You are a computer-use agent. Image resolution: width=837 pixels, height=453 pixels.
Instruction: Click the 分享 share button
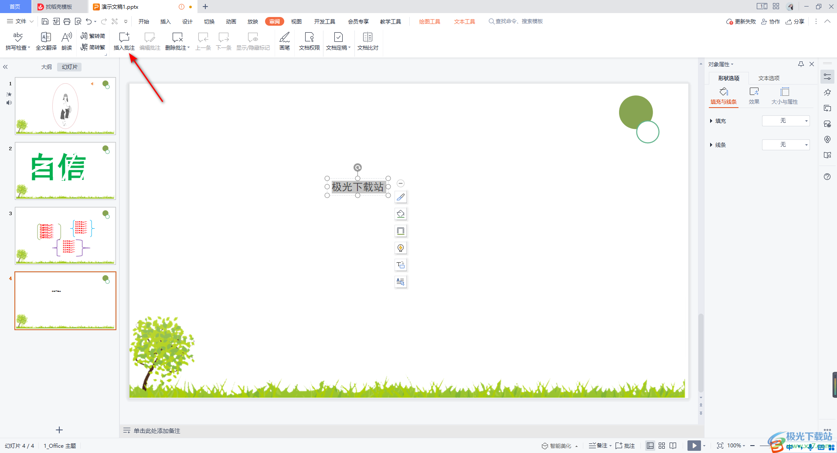[x=795, y=21]
